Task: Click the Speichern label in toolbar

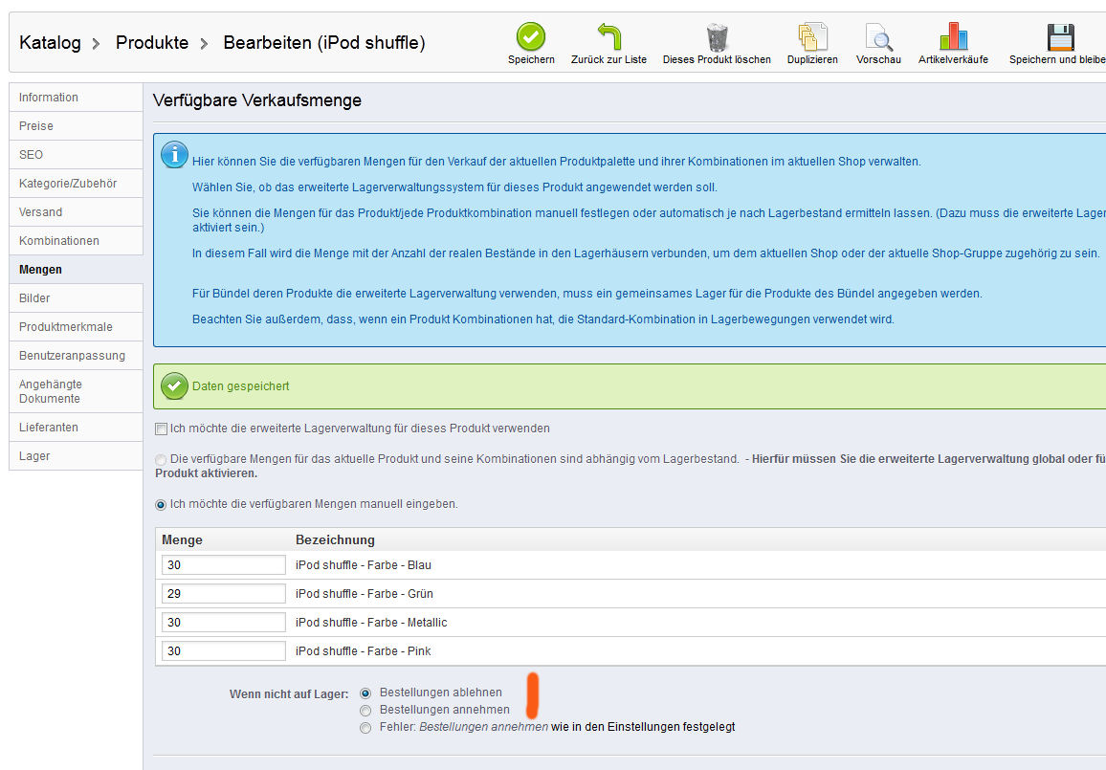Action: tap(531, 60)
